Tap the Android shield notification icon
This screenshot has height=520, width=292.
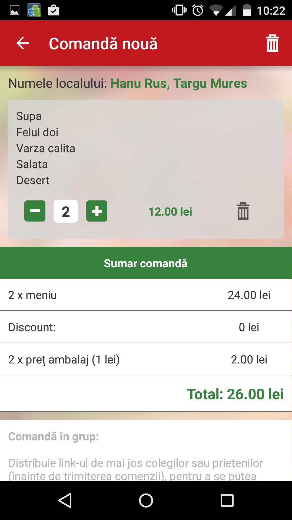click(x=34, y=11)
